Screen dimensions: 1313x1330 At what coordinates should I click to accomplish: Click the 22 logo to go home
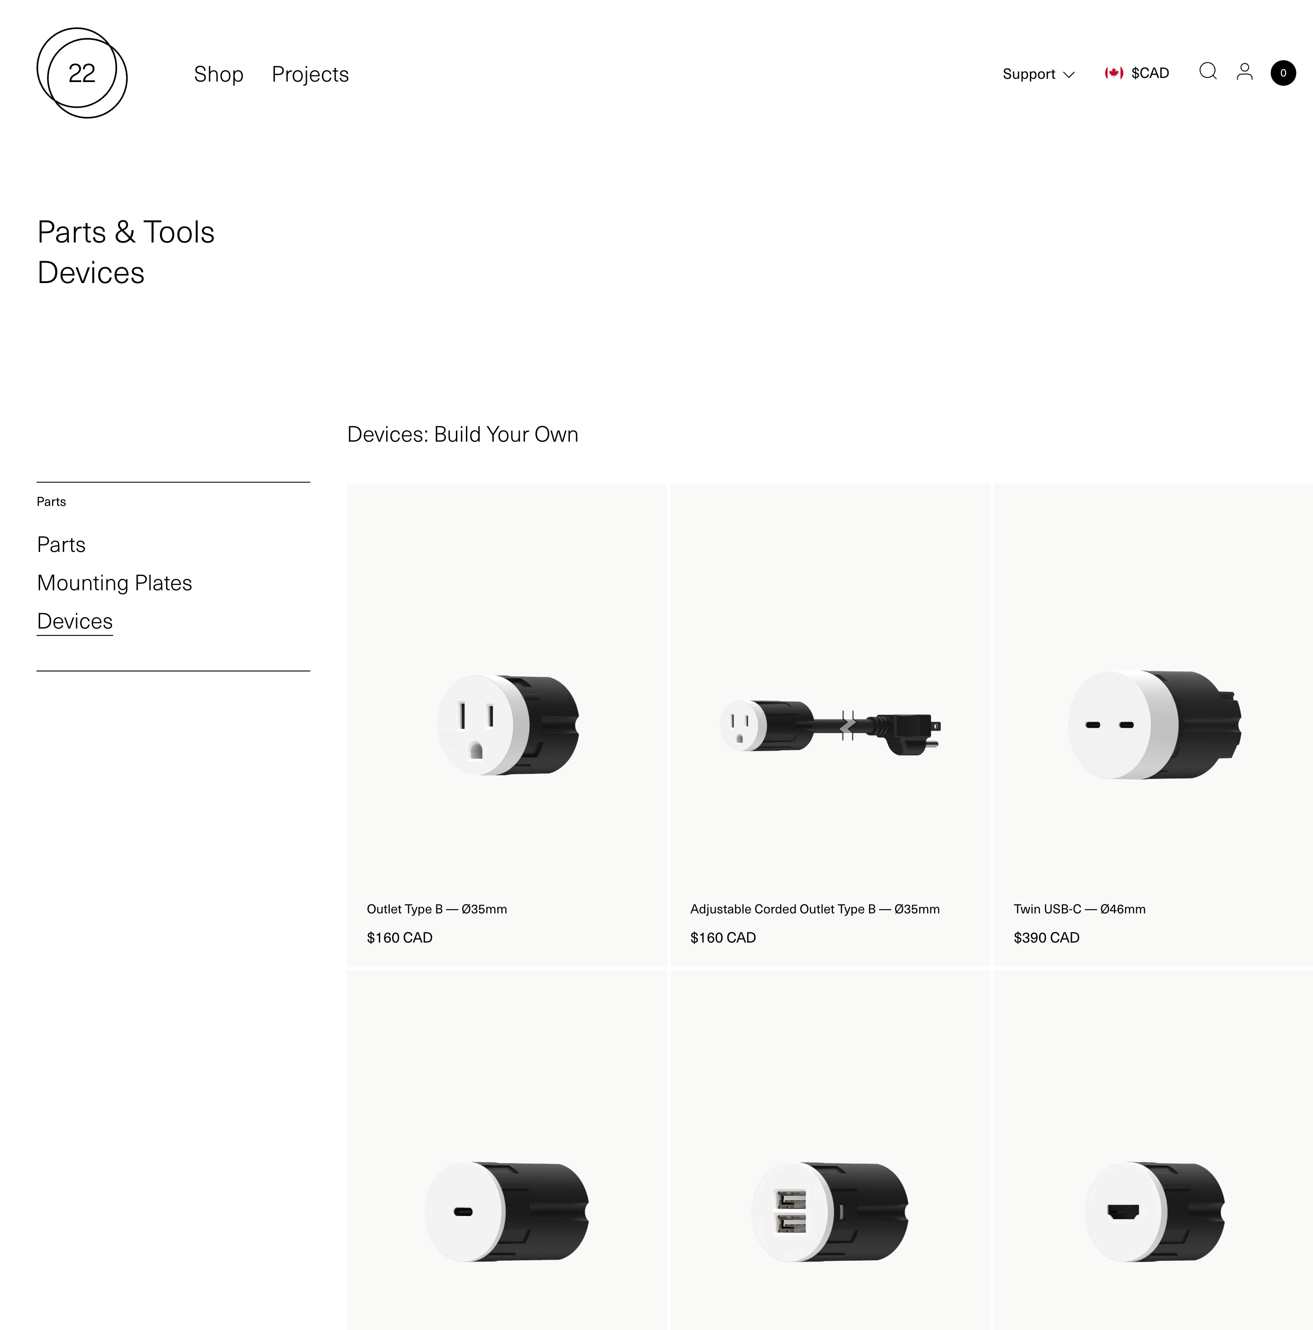(x=82, y=74)
